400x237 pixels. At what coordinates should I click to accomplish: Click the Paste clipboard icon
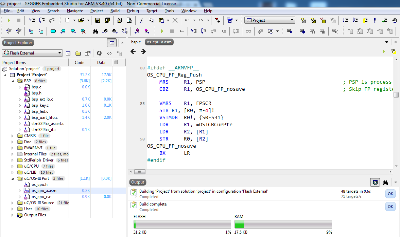(x=161, y=20)
